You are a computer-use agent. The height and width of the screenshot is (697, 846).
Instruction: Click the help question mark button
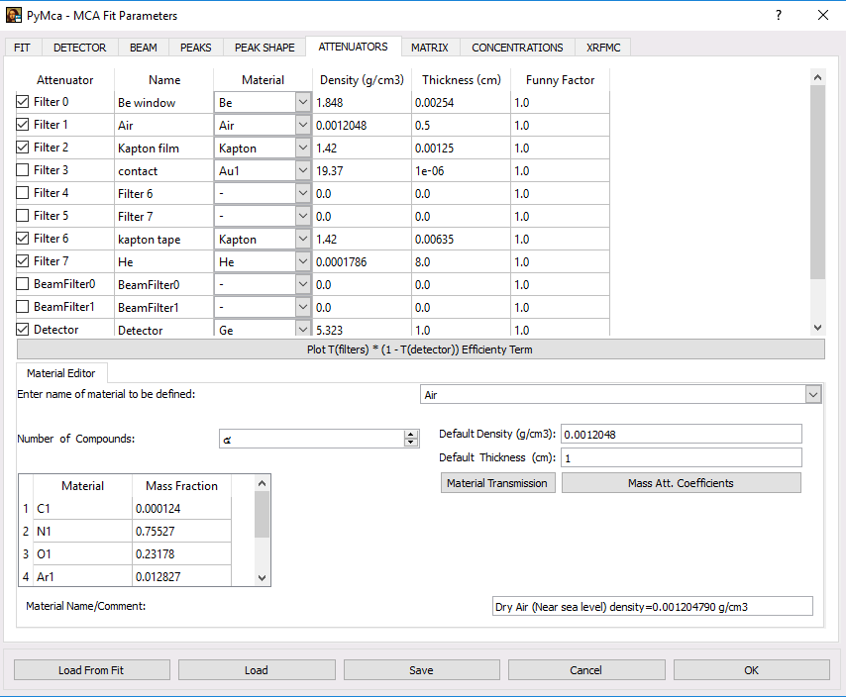click(778, 15)
